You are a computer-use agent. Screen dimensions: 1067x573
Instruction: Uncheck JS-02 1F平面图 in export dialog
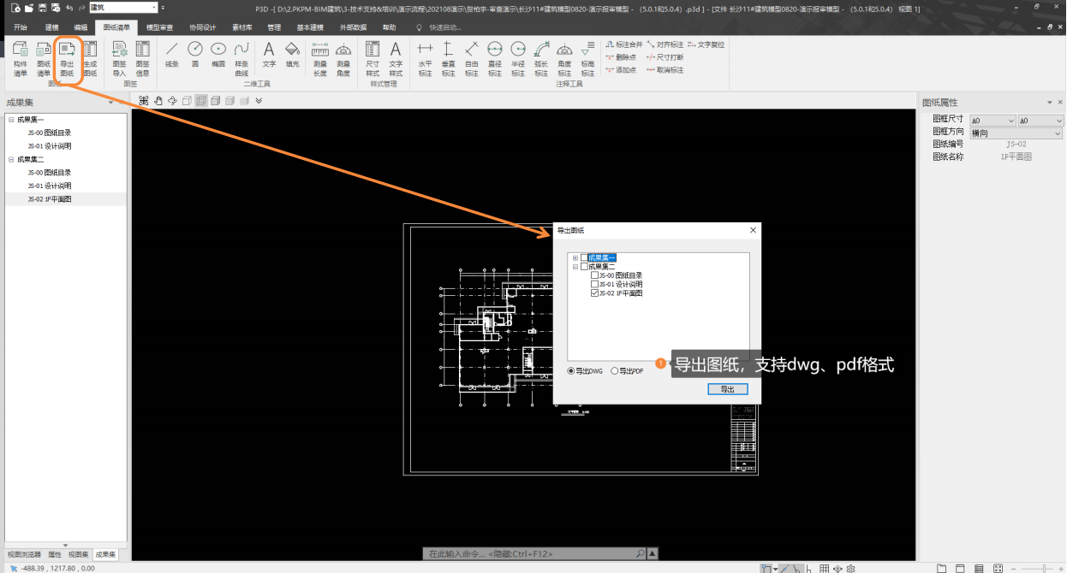click(x=595, y=293)
